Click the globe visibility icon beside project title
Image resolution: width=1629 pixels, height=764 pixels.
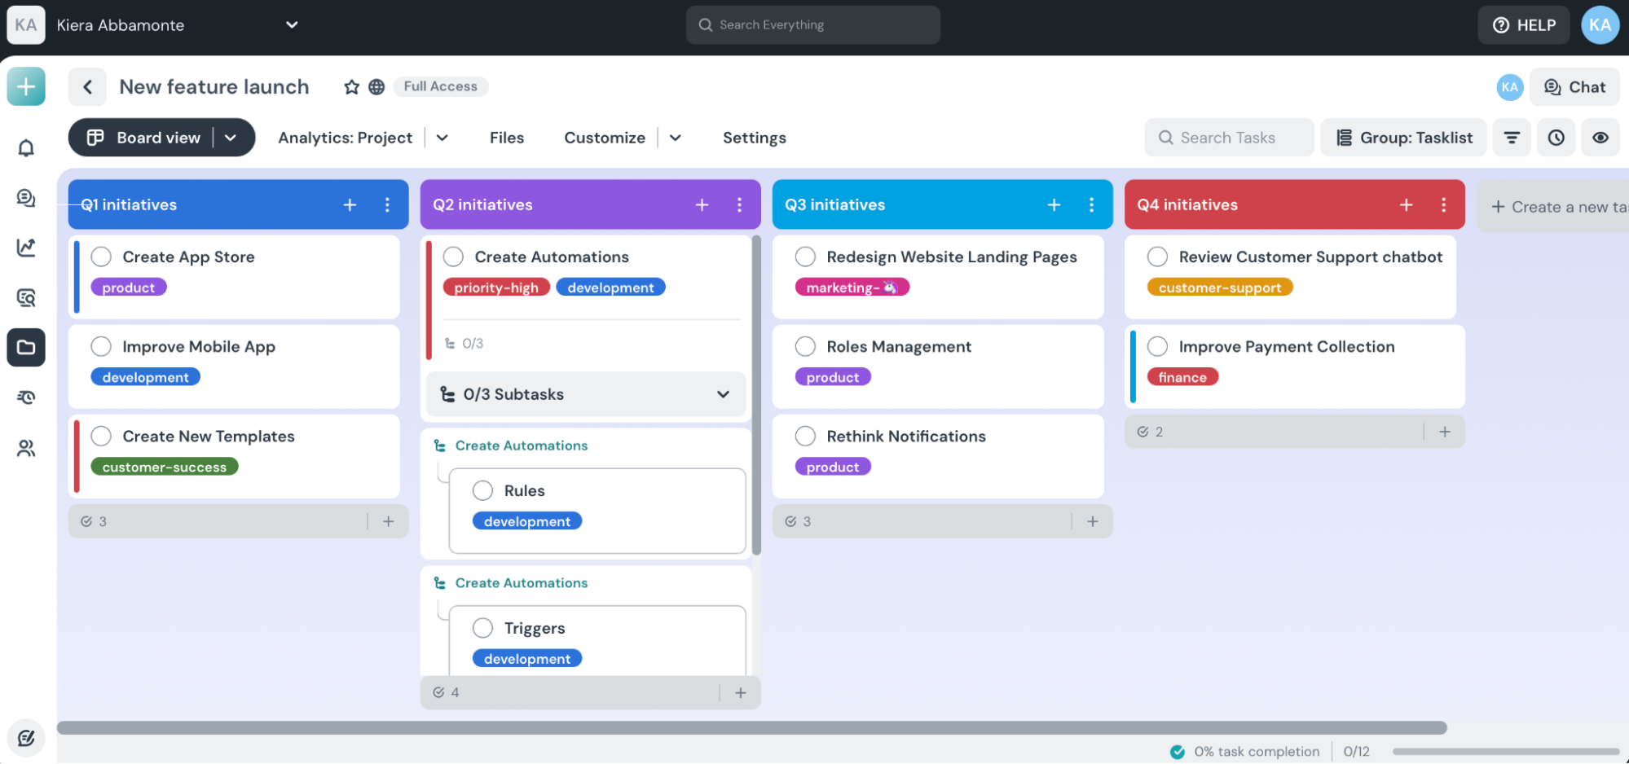[x=376, y=87]
